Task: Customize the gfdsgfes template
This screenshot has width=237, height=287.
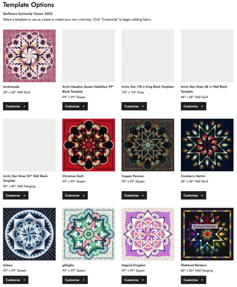Action: (x=75, y=280)
